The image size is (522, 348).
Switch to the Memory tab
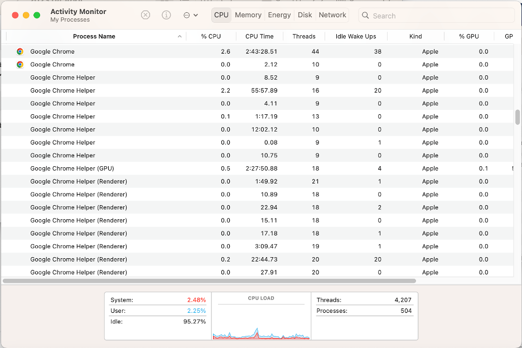coord(248,15)
